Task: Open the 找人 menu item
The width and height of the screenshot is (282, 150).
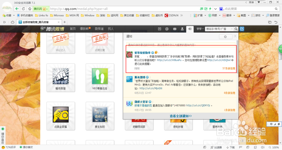Action: (111, 29)
